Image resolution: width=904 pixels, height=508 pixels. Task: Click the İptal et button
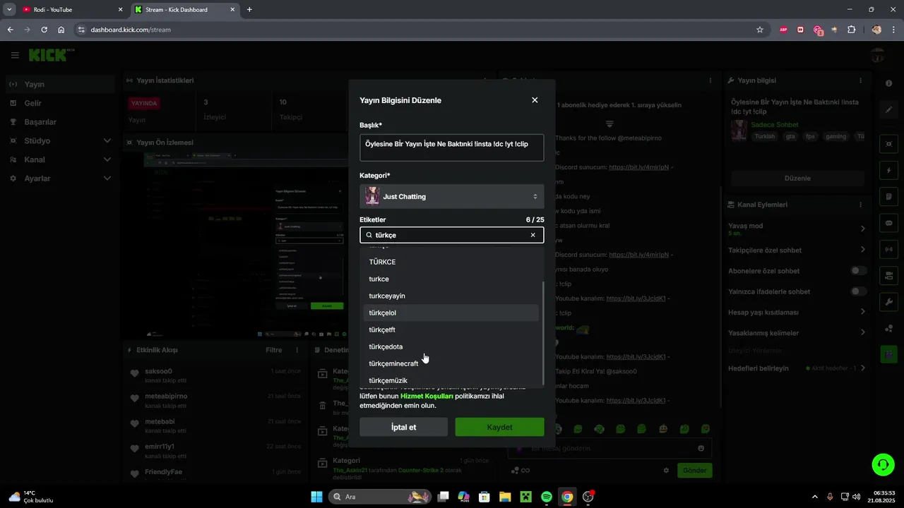403,427
